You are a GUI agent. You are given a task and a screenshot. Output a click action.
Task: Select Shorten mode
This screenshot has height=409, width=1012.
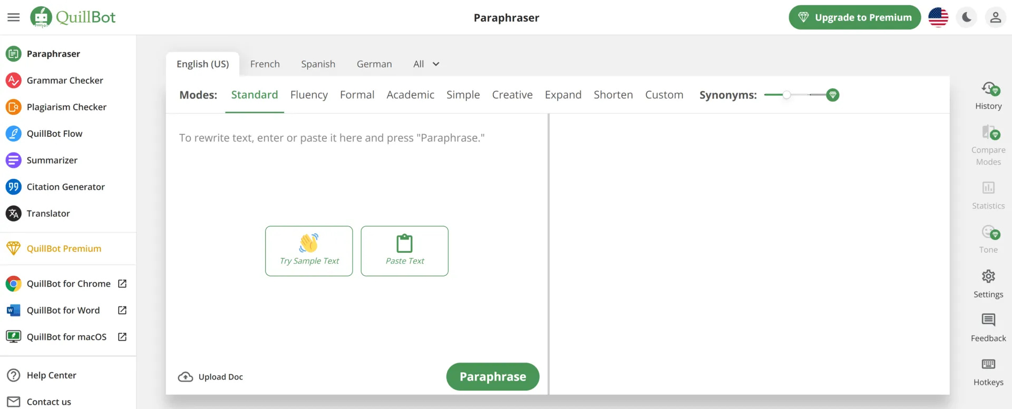(613, 95)
